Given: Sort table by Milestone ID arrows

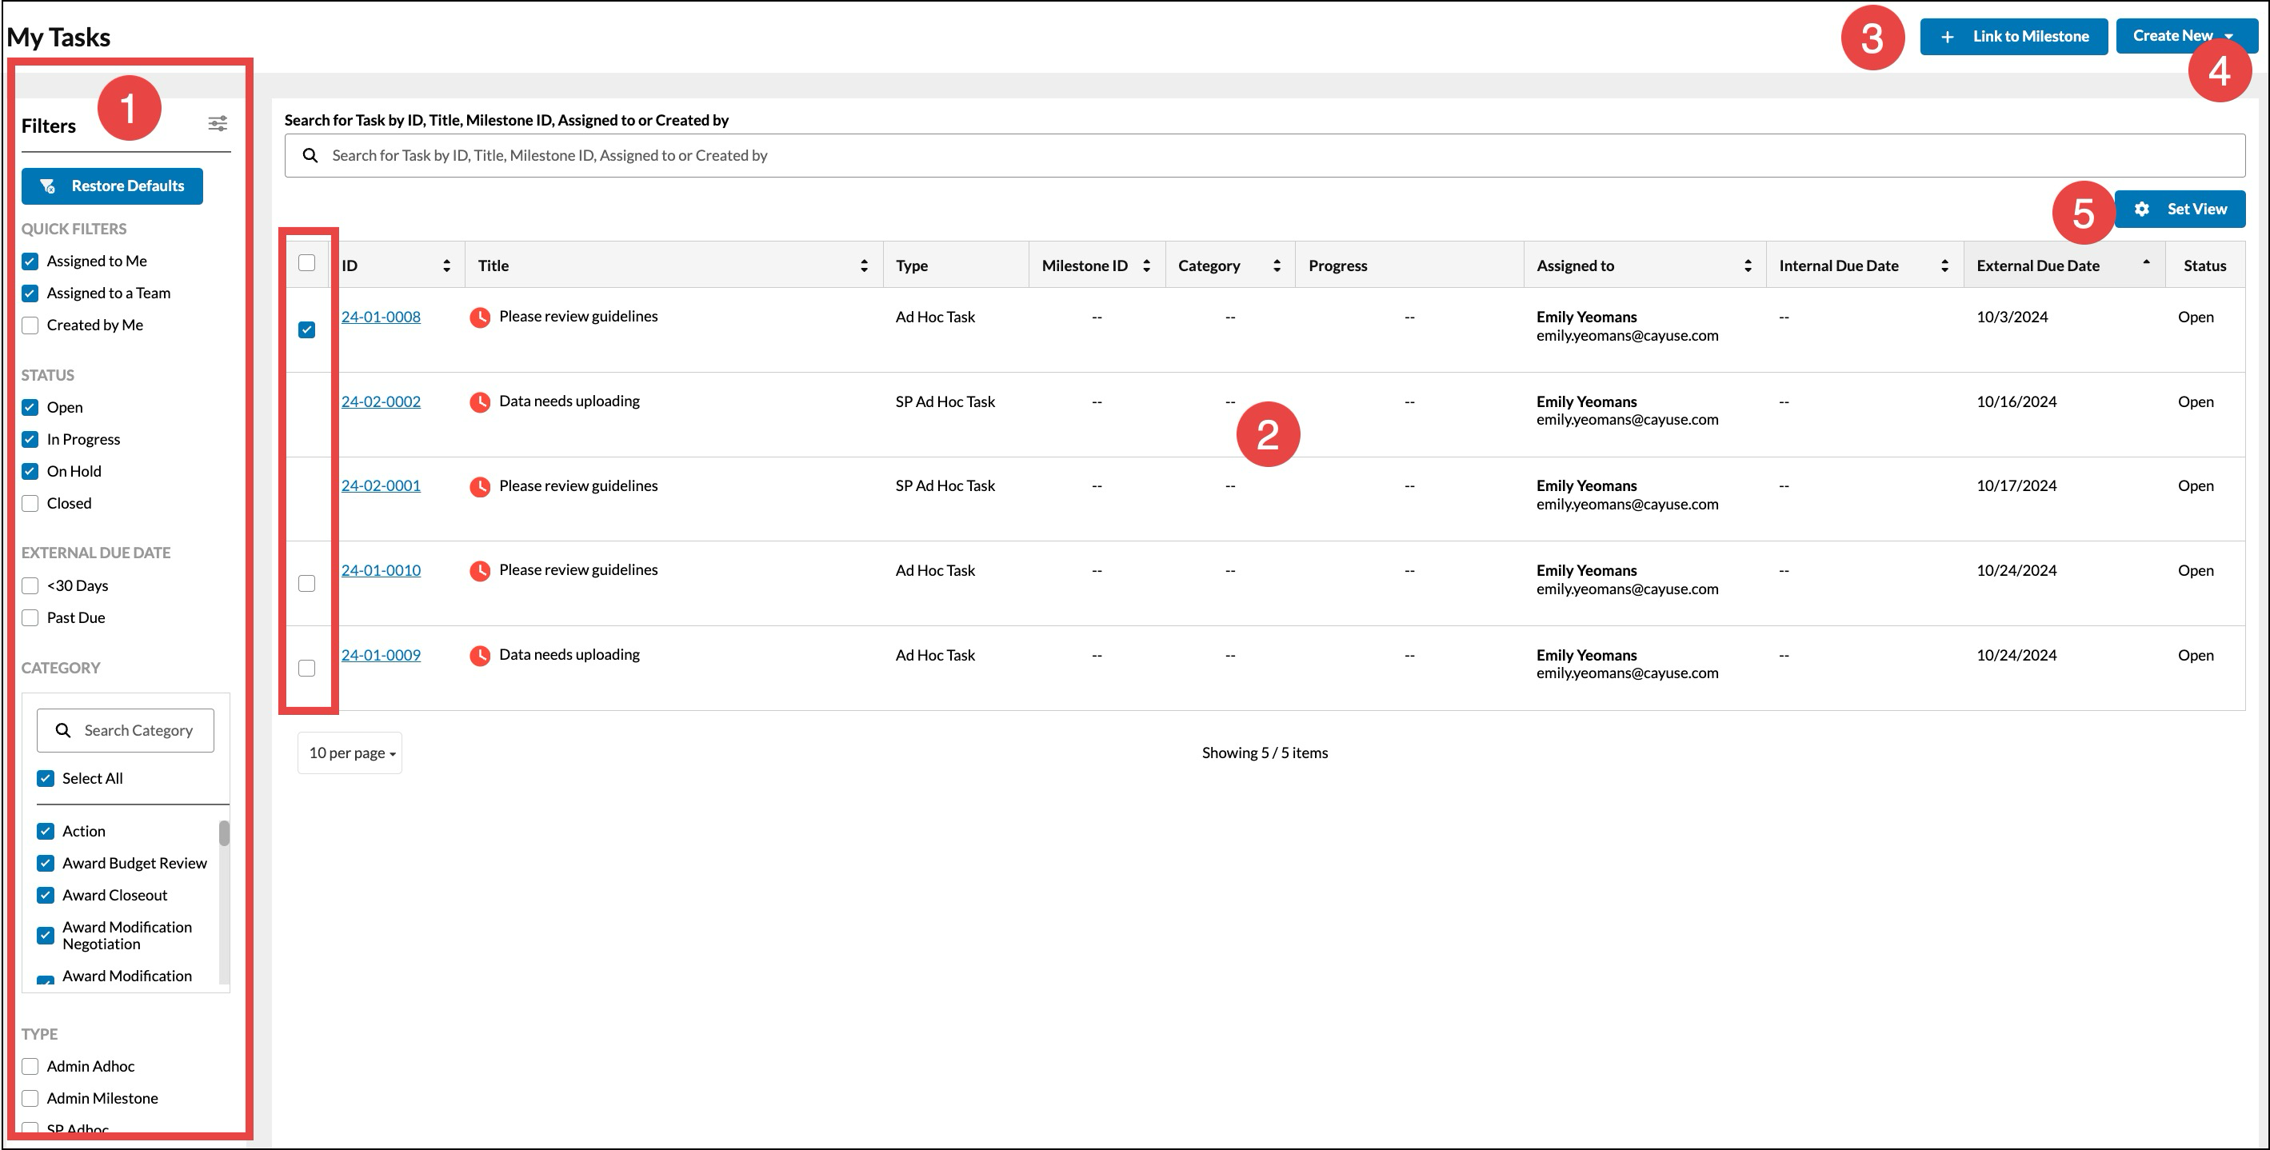Looking at the screenshot, I should point(1146,266).
